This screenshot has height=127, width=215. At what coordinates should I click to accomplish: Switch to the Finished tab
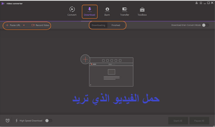tap(116, 25)
